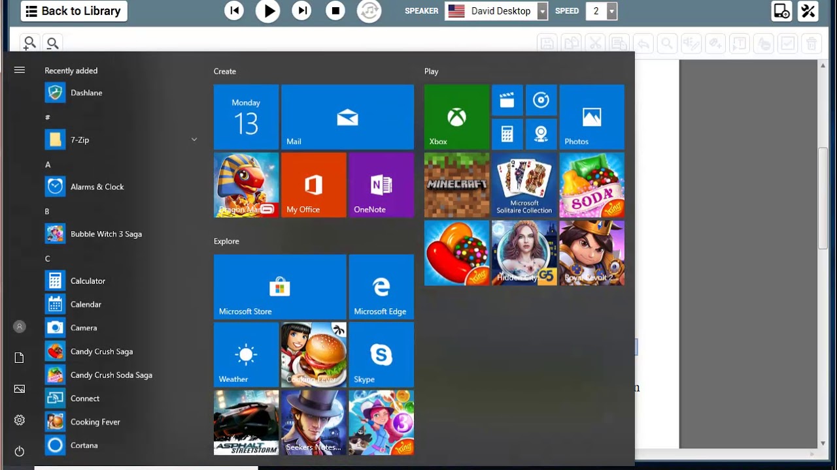
Task: Cut selected text with the scissors icon
Action: point(595,43)
